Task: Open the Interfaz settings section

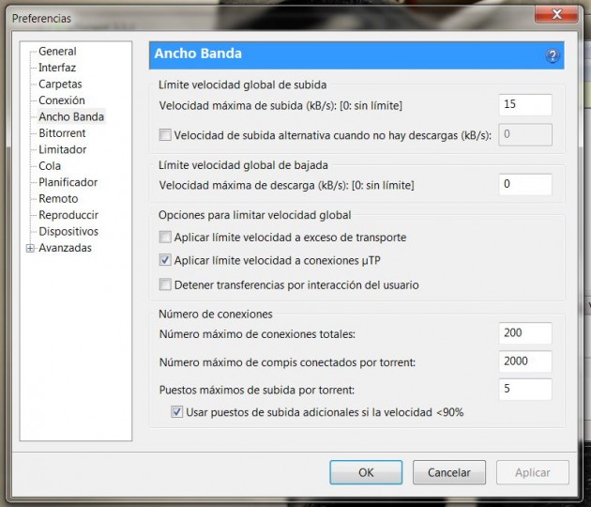Action: (x=57, y=68)
